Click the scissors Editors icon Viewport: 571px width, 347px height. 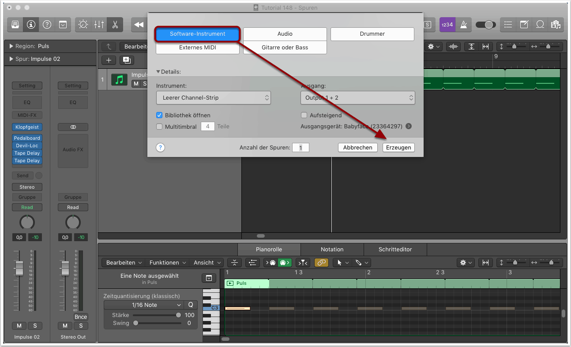click(115, 25)
